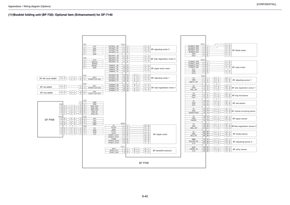290x205 pixels.
Task: Click the ENG_CLK signal cell
Action: pyautogui.click(x=94, y=110)
